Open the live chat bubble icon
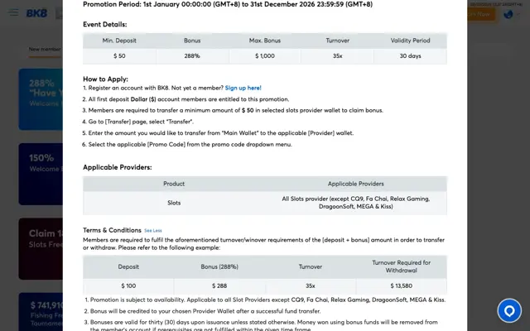This screenshot has width=530, height=331. (x=509, y=310)
